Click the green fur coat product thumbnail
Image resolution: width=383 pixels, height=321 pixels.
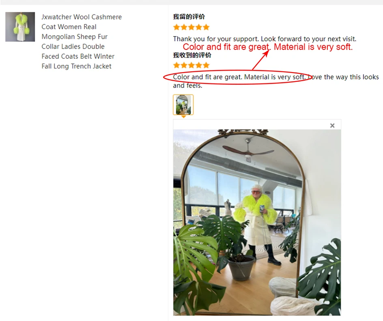(20, 27)
